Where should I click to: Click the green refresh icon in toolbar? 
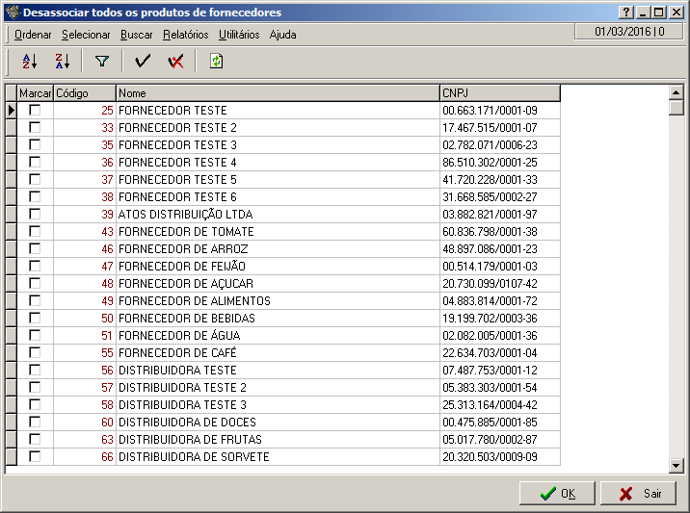[x=216, y=62]
